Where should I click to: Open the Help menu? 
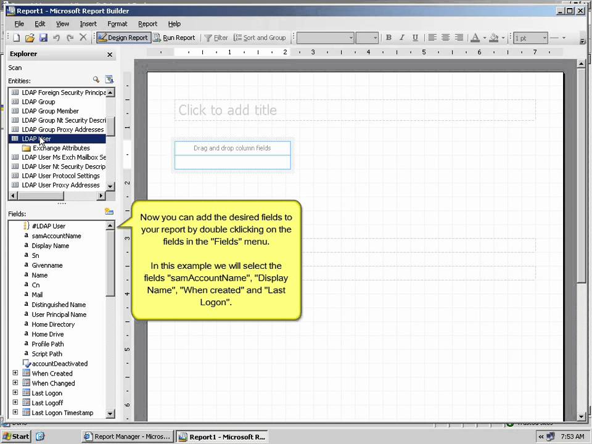(174, 24)
